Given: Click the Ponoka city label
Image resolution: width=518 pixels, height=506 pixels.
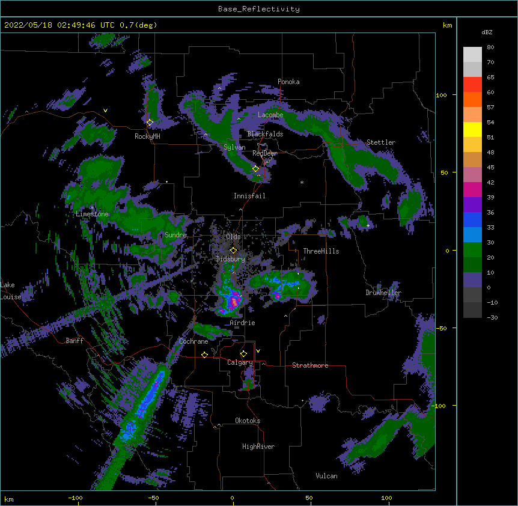Looking at the screenshot, I should coord(288,82).
